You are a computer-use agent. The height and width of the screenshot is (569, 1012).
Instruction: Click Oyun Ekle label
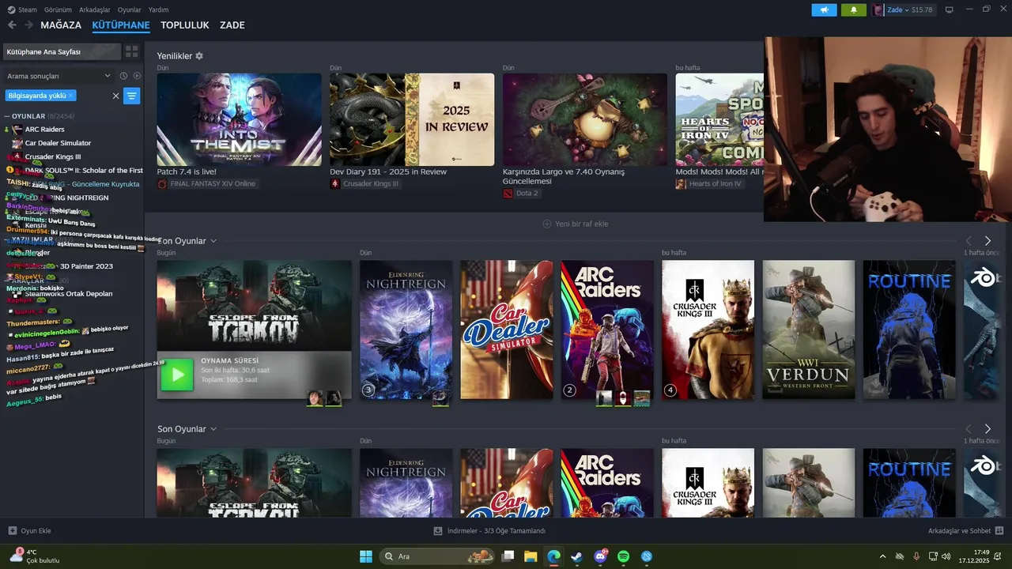pos(36,531)
